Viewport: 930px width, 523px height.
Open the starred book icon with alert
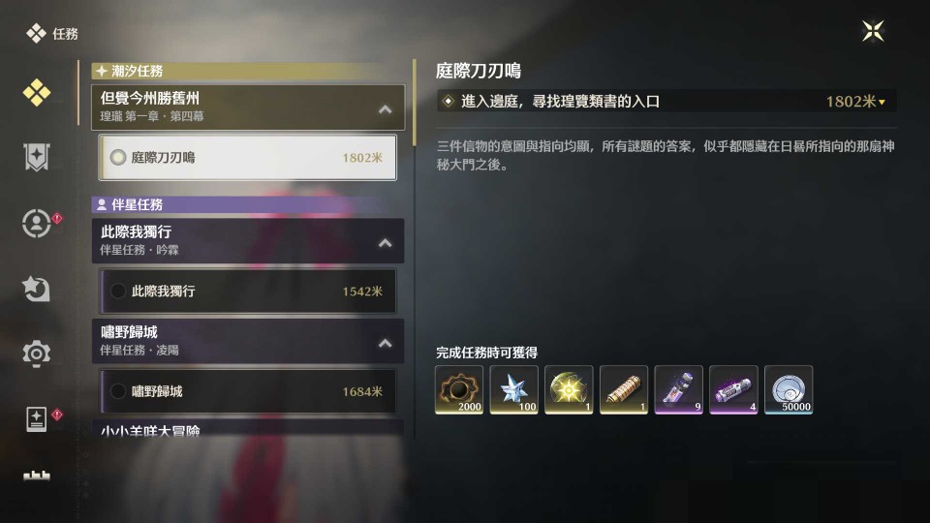point(37,418)
